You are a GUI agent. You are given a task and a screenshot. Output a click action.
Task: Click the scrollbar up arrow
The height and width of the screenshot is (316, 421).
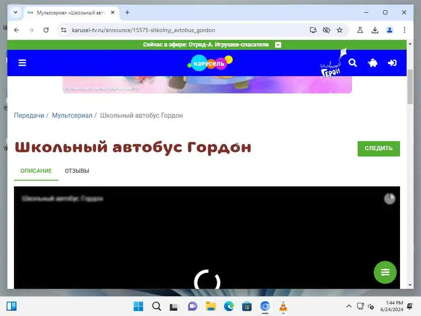pos(410,44)
